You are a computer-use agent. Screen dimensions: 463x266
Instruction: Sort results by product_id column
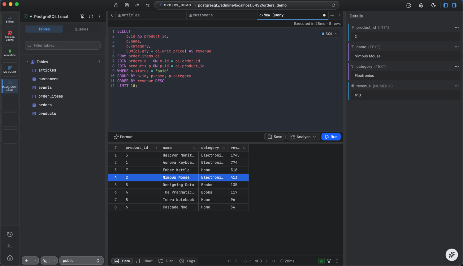(x=156, y=148)
